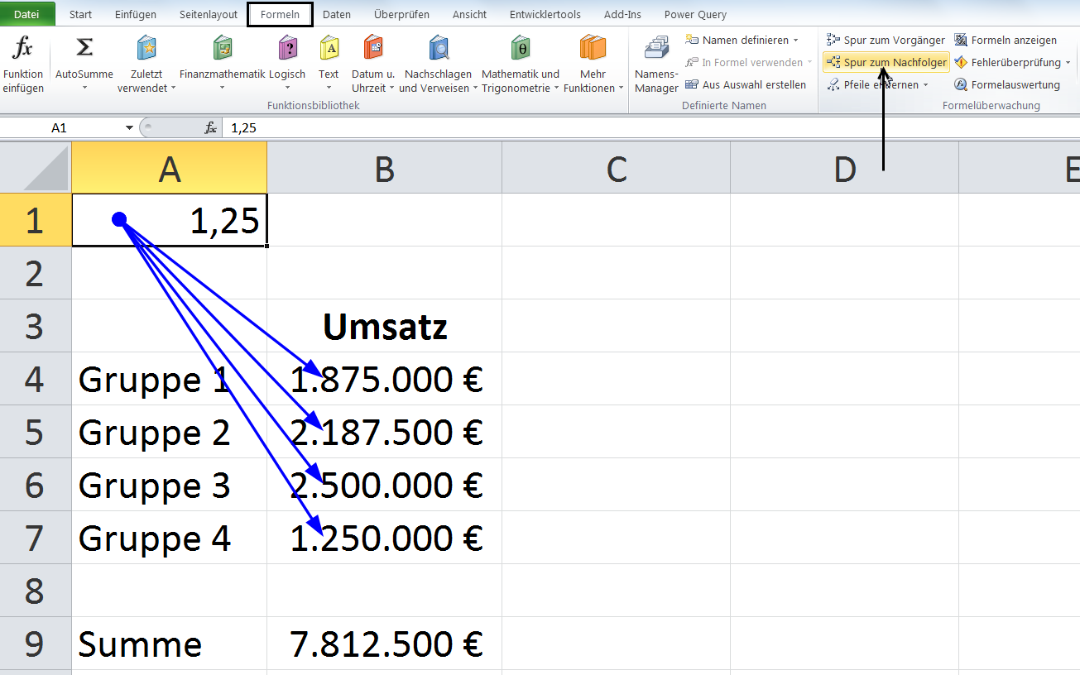Select cell with 1.875.000 €
The image size is (1080, 675).
point(384,379)
